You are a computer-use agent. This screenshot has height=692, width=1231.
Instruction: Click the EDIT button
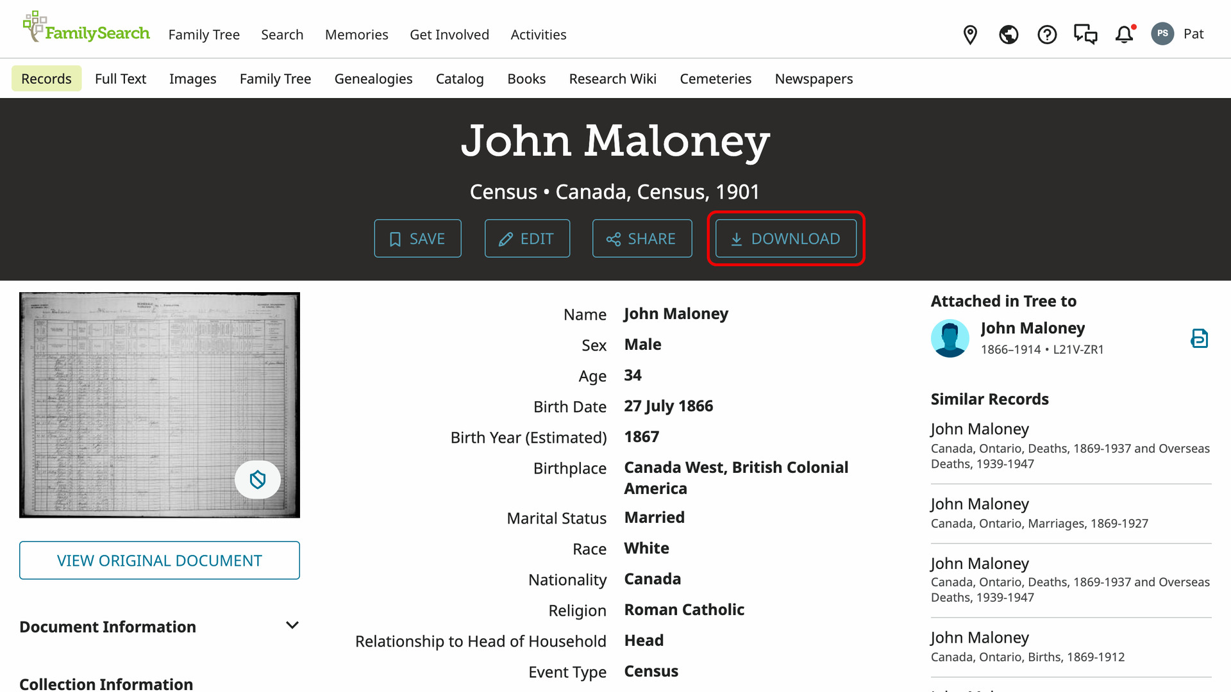coord(527,238)
